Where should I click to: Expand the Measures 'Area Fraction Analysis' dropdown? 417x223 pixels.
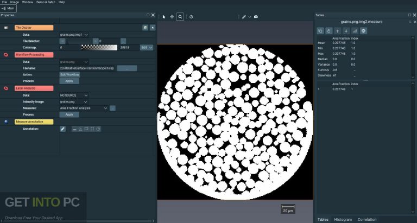click(84, 108)
